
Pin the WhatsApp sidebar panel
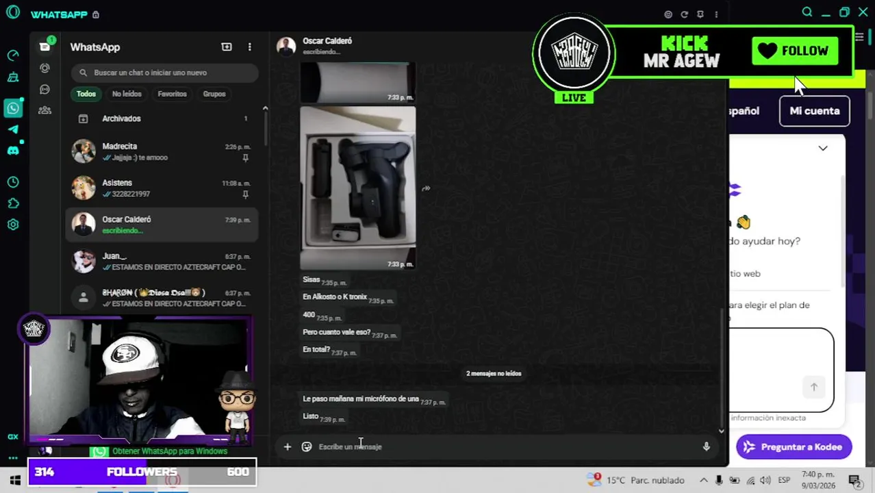[700, 14]
